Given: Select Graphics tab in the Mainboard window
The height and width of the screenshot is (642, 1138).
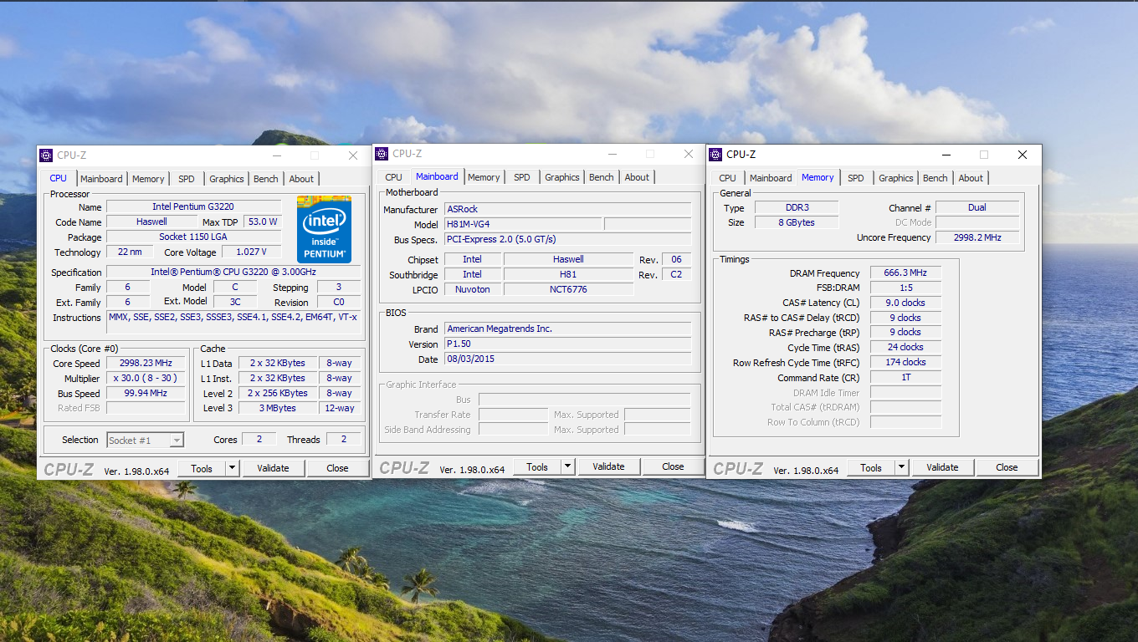Looking at the screenshot, I should pyautogui.click(x=562, y=177).
